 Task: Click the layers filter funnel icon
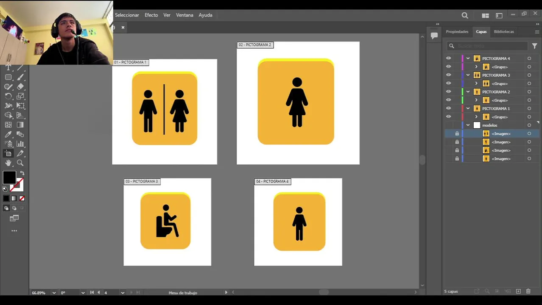(534, 46)
